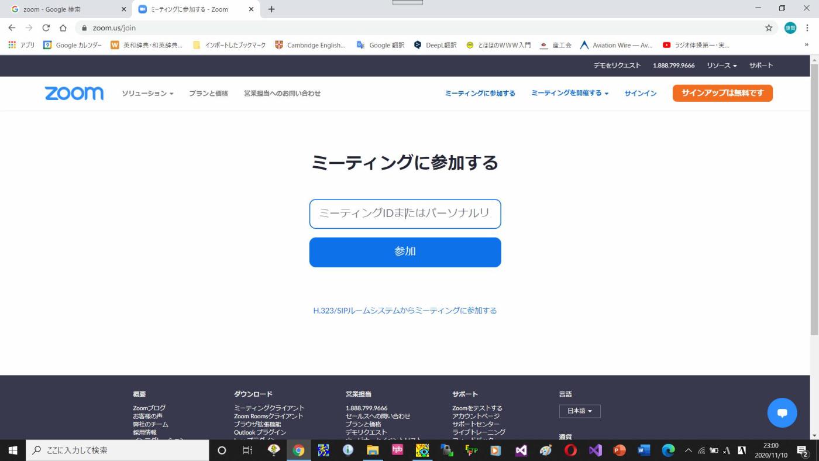Image resolution: width=819 pixels, height=461 pixels.
Task: Open the ミーティングクライアント download link
Action: click(x=269, y=408)
